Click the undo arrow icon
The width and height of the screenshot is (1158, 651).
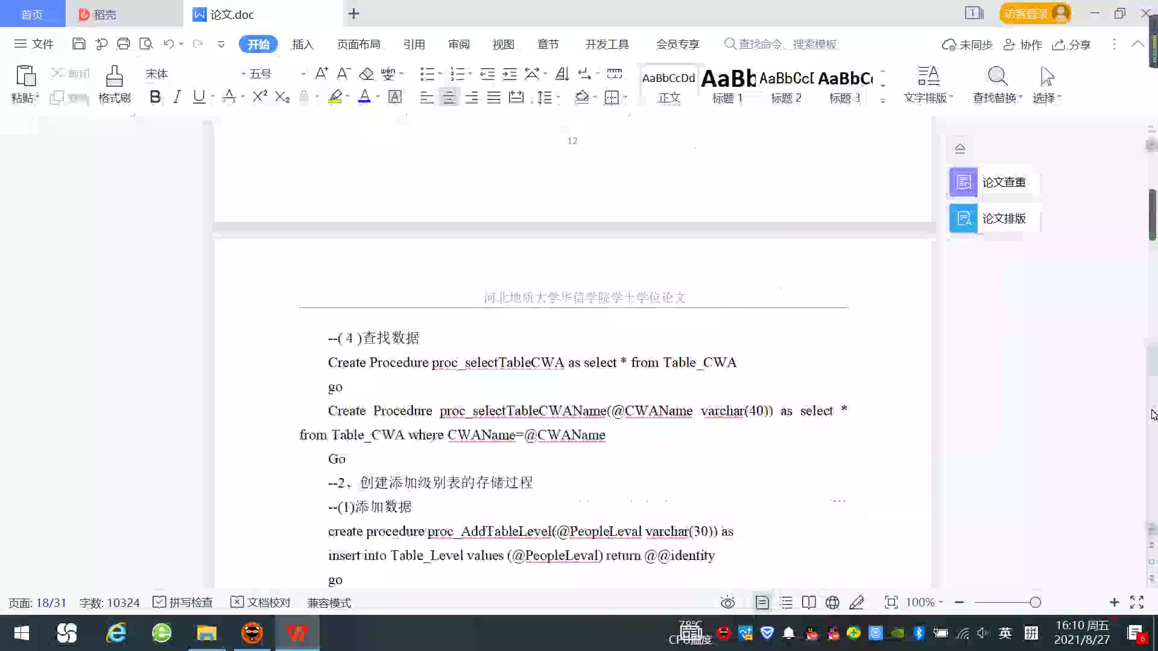(168, 44)
